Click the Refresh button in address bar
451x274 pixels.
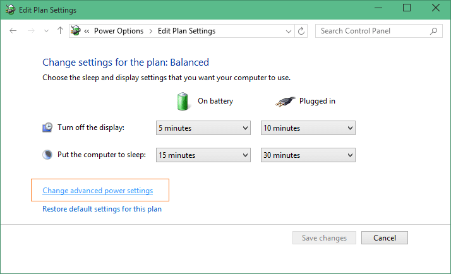tap(302, 31)
